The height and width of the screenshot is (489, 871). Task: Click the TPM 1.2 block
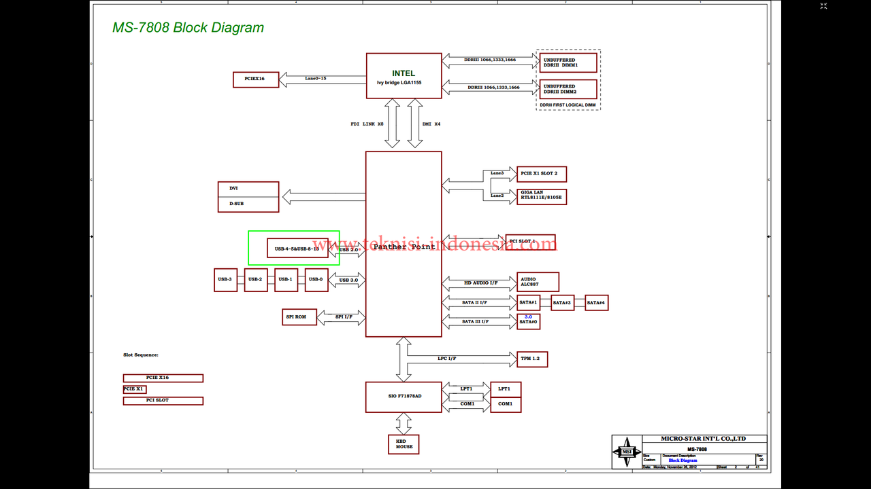point(532,359)
